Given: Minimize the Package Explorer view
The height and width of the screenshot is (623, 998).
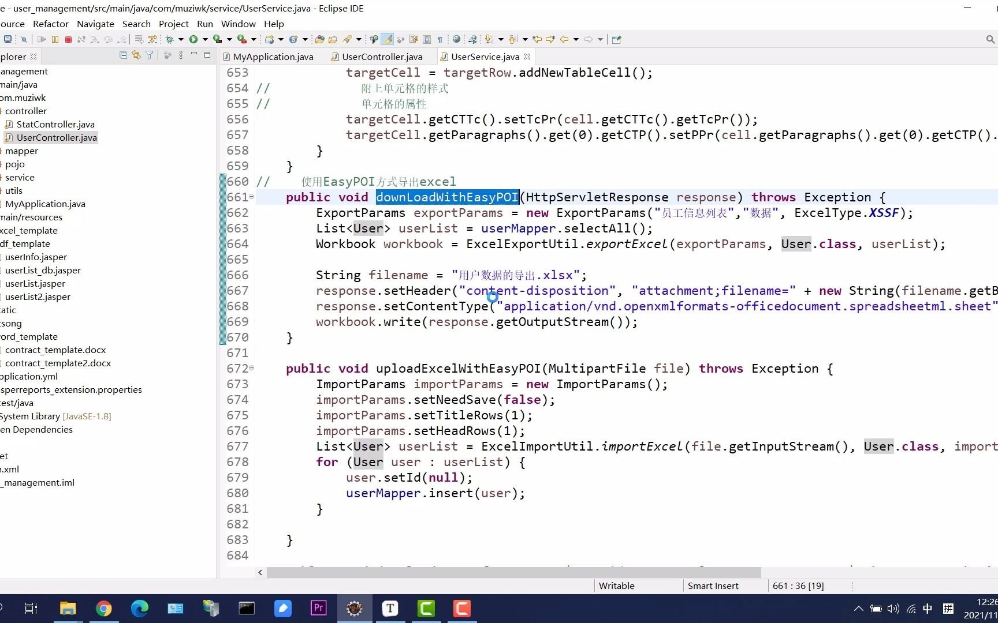Looking at the screenshot, I should pos(194,54).
